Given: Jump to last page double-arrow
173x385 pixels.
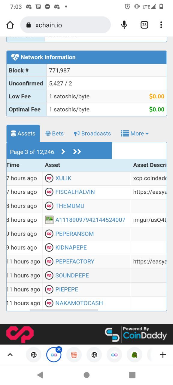Looking at the screenshot, I should pyautogui.click(x=77, y=152).
